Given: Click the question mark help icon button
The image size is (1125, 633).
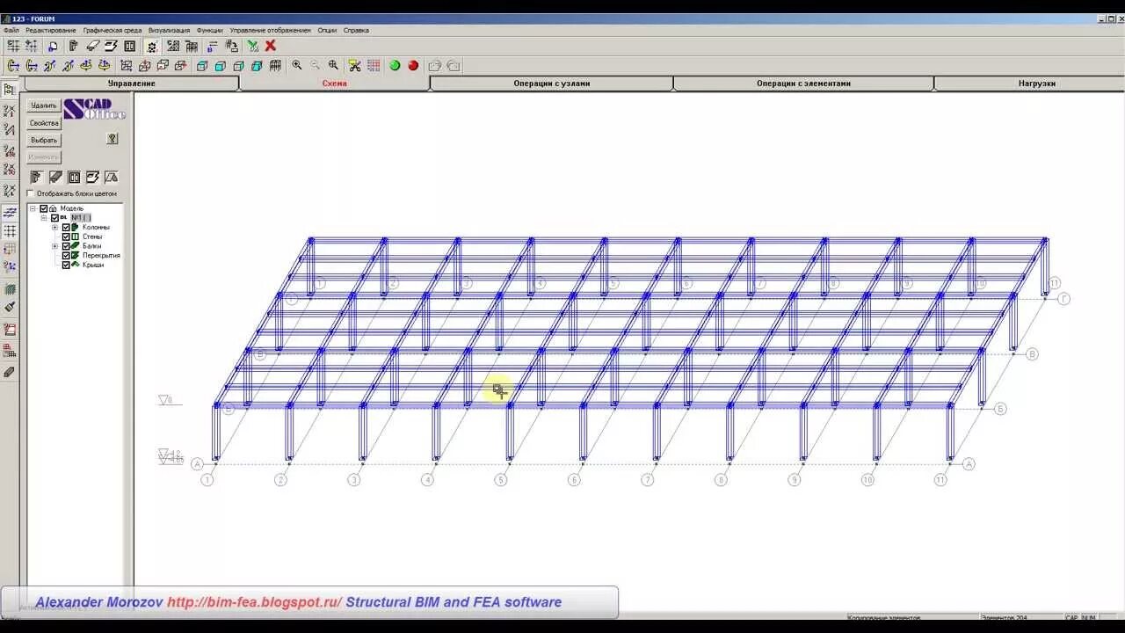Looking at the screenshot, I should tap(112, 138).
